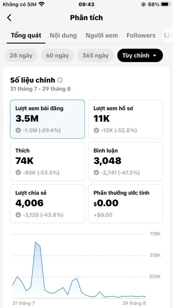This screenshot has height=308, width=173.
Task: Select the 365 ngày period filter
Action: (x=95, y=55)
